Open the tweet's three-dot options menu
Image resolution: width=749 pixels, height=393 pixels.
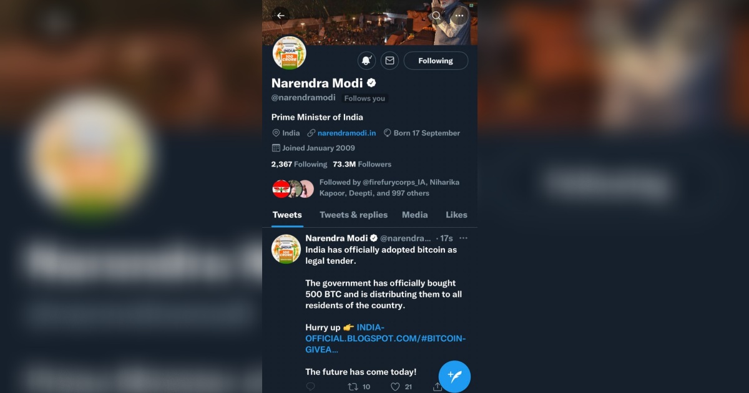click(463, 238)
